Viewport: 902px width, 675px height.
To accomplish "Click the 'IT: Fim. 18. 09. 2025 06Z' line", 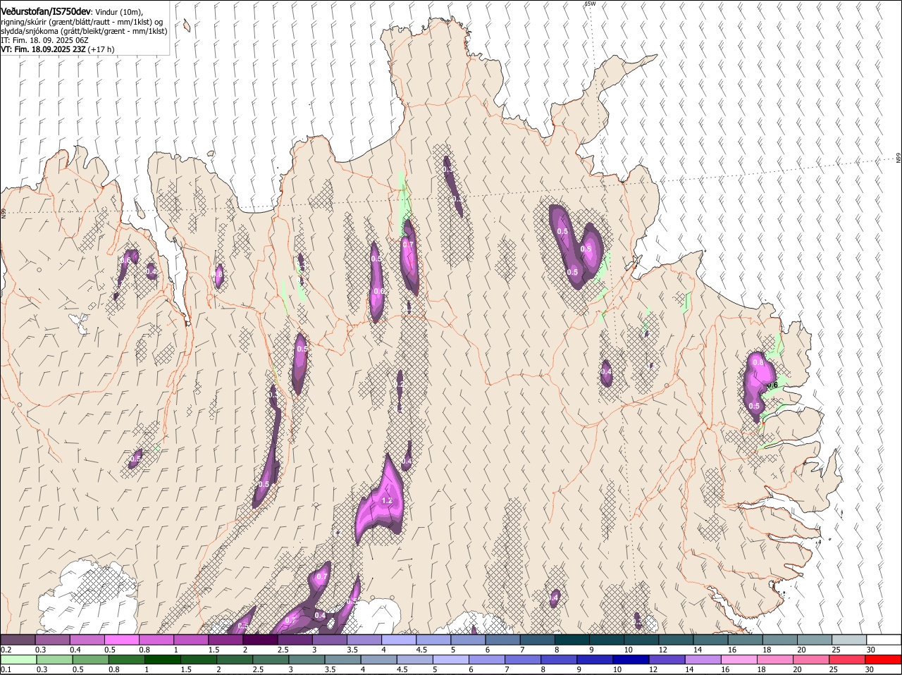I will [44, 40].
